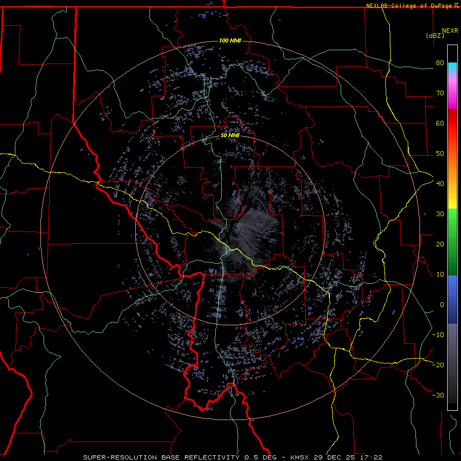This screenshot has height=461, width=461.
Task: Click the NEXR label above the color scale
Action: [451, 30]
